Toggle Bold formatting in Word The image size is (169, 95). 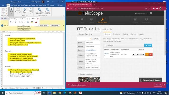(x=10, y=22)
